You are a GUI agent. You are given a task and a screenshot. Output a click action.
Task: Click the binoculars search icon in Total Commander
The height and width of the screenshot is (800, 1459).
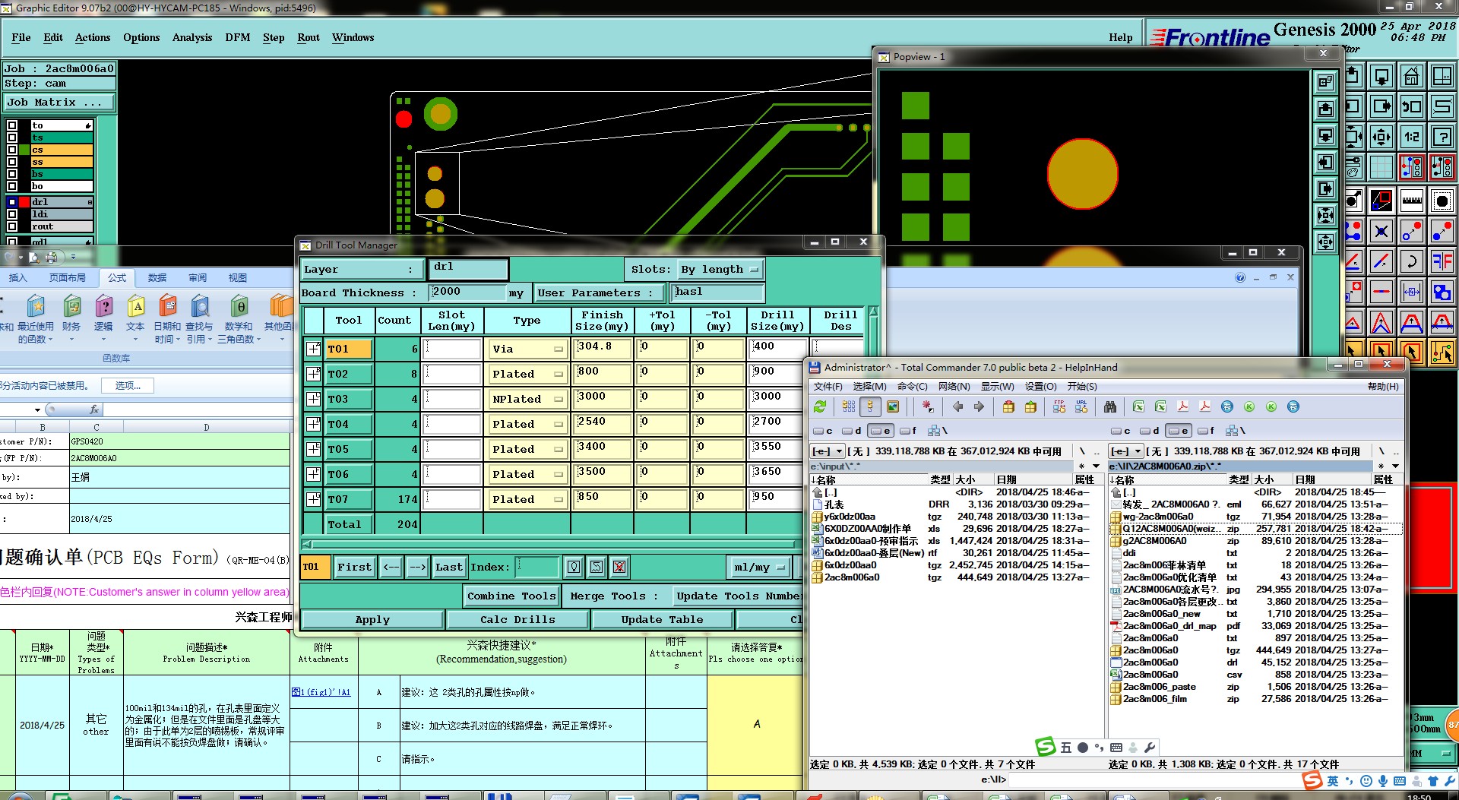[x=1110, y=407]
